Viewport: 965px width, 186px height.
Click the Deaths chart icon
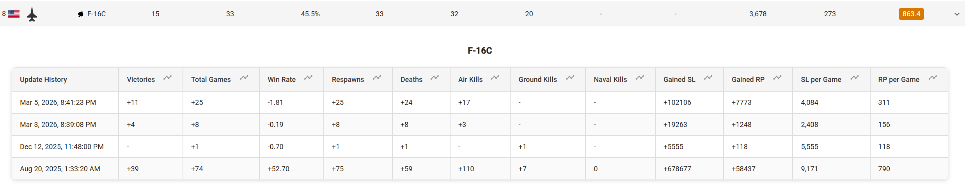[x=435, y=78]
